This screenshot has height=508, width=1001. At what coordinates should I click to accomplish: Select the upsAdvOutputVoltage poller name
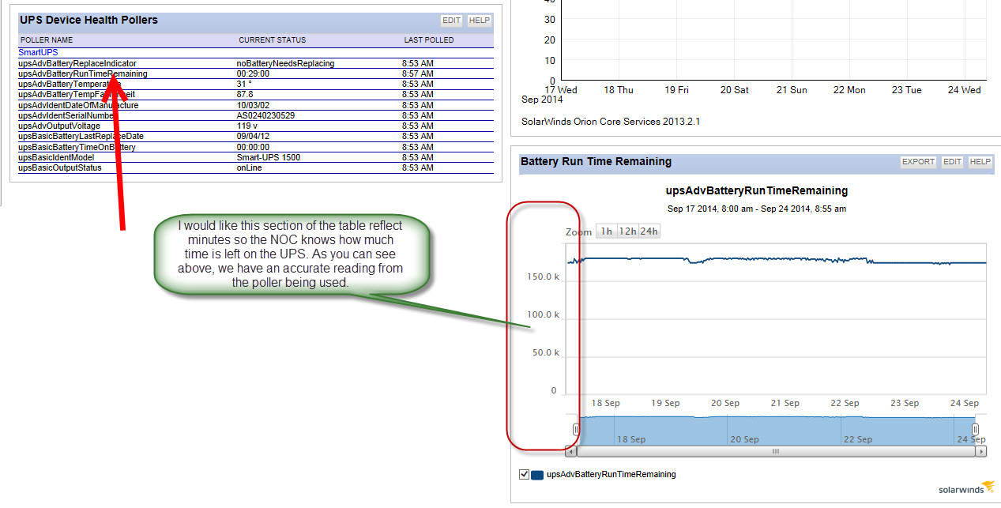(x=59, y=126)
